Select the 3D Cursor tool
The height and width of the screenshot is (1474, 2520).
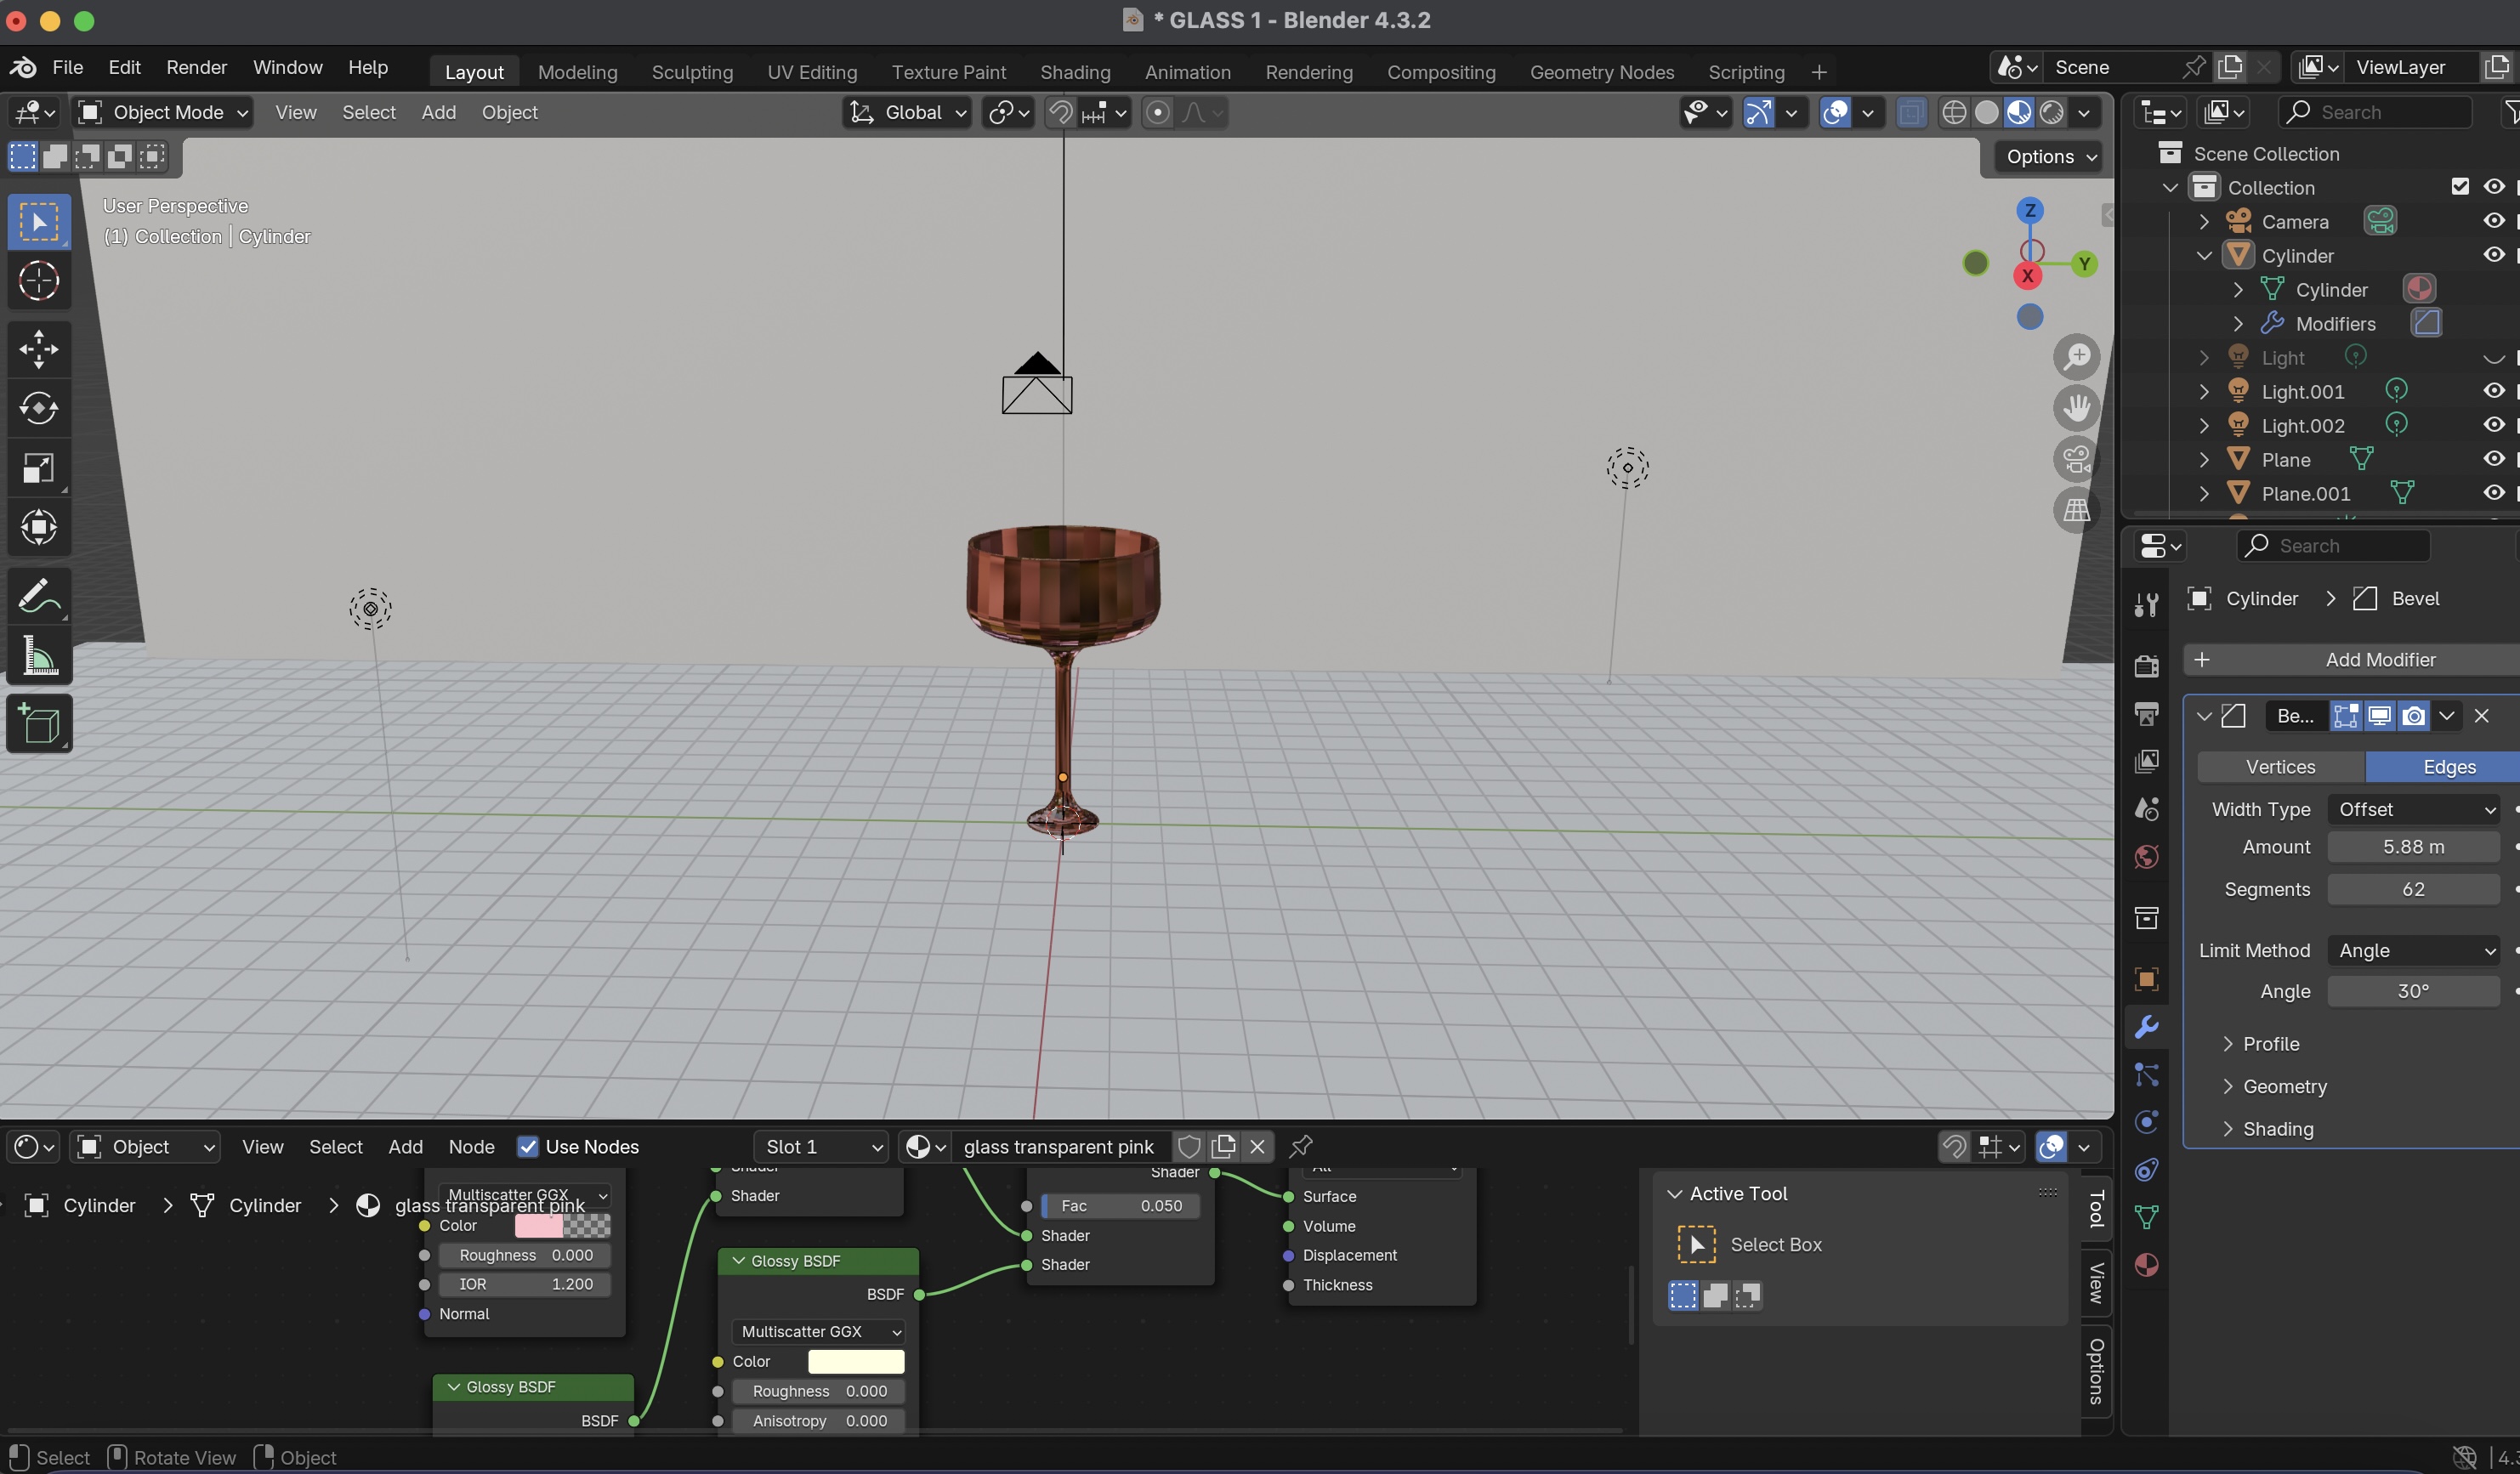[39, 281]
